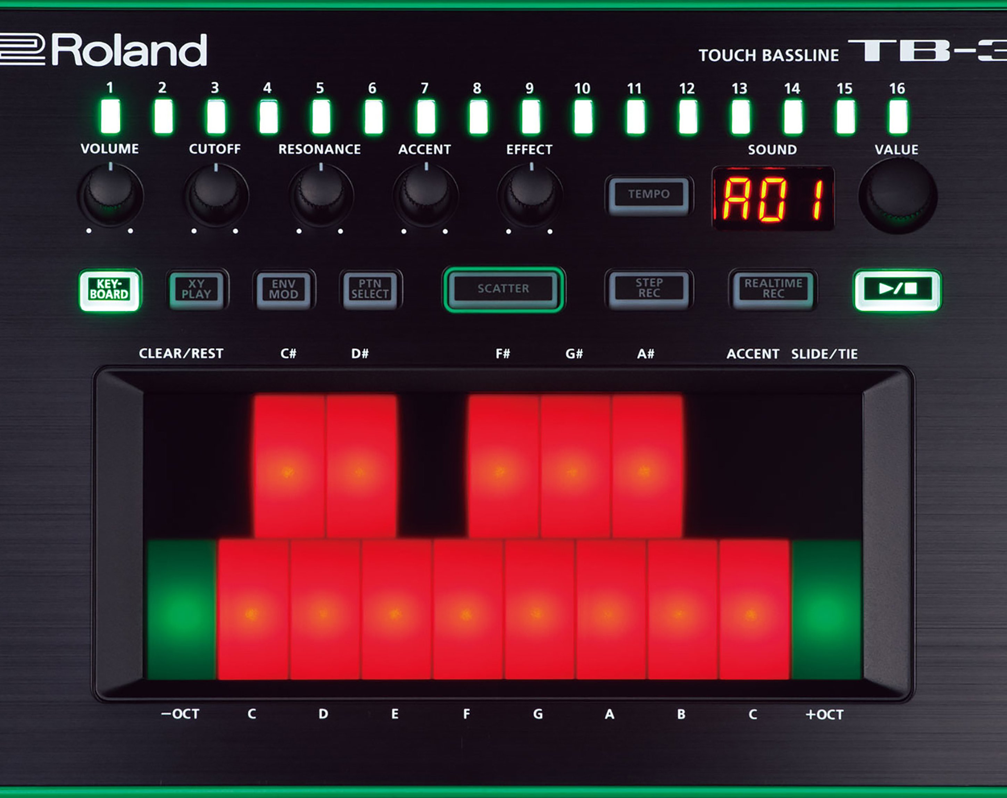Click the VOLUME knob
The height and width of the screenshot is (798, 1007).
coord(110,195)
